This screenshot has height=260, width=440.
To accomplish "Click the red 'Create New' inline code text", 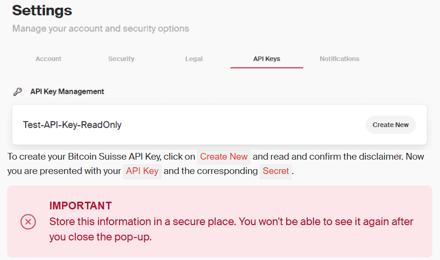I will pyautogui.click(x=224, y=157).
